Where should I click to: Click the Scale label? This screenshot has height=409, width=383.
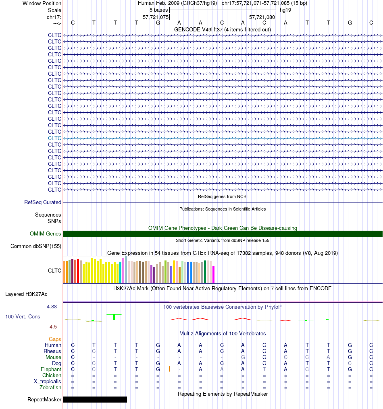pyautogui.click(x=54, y=10)
